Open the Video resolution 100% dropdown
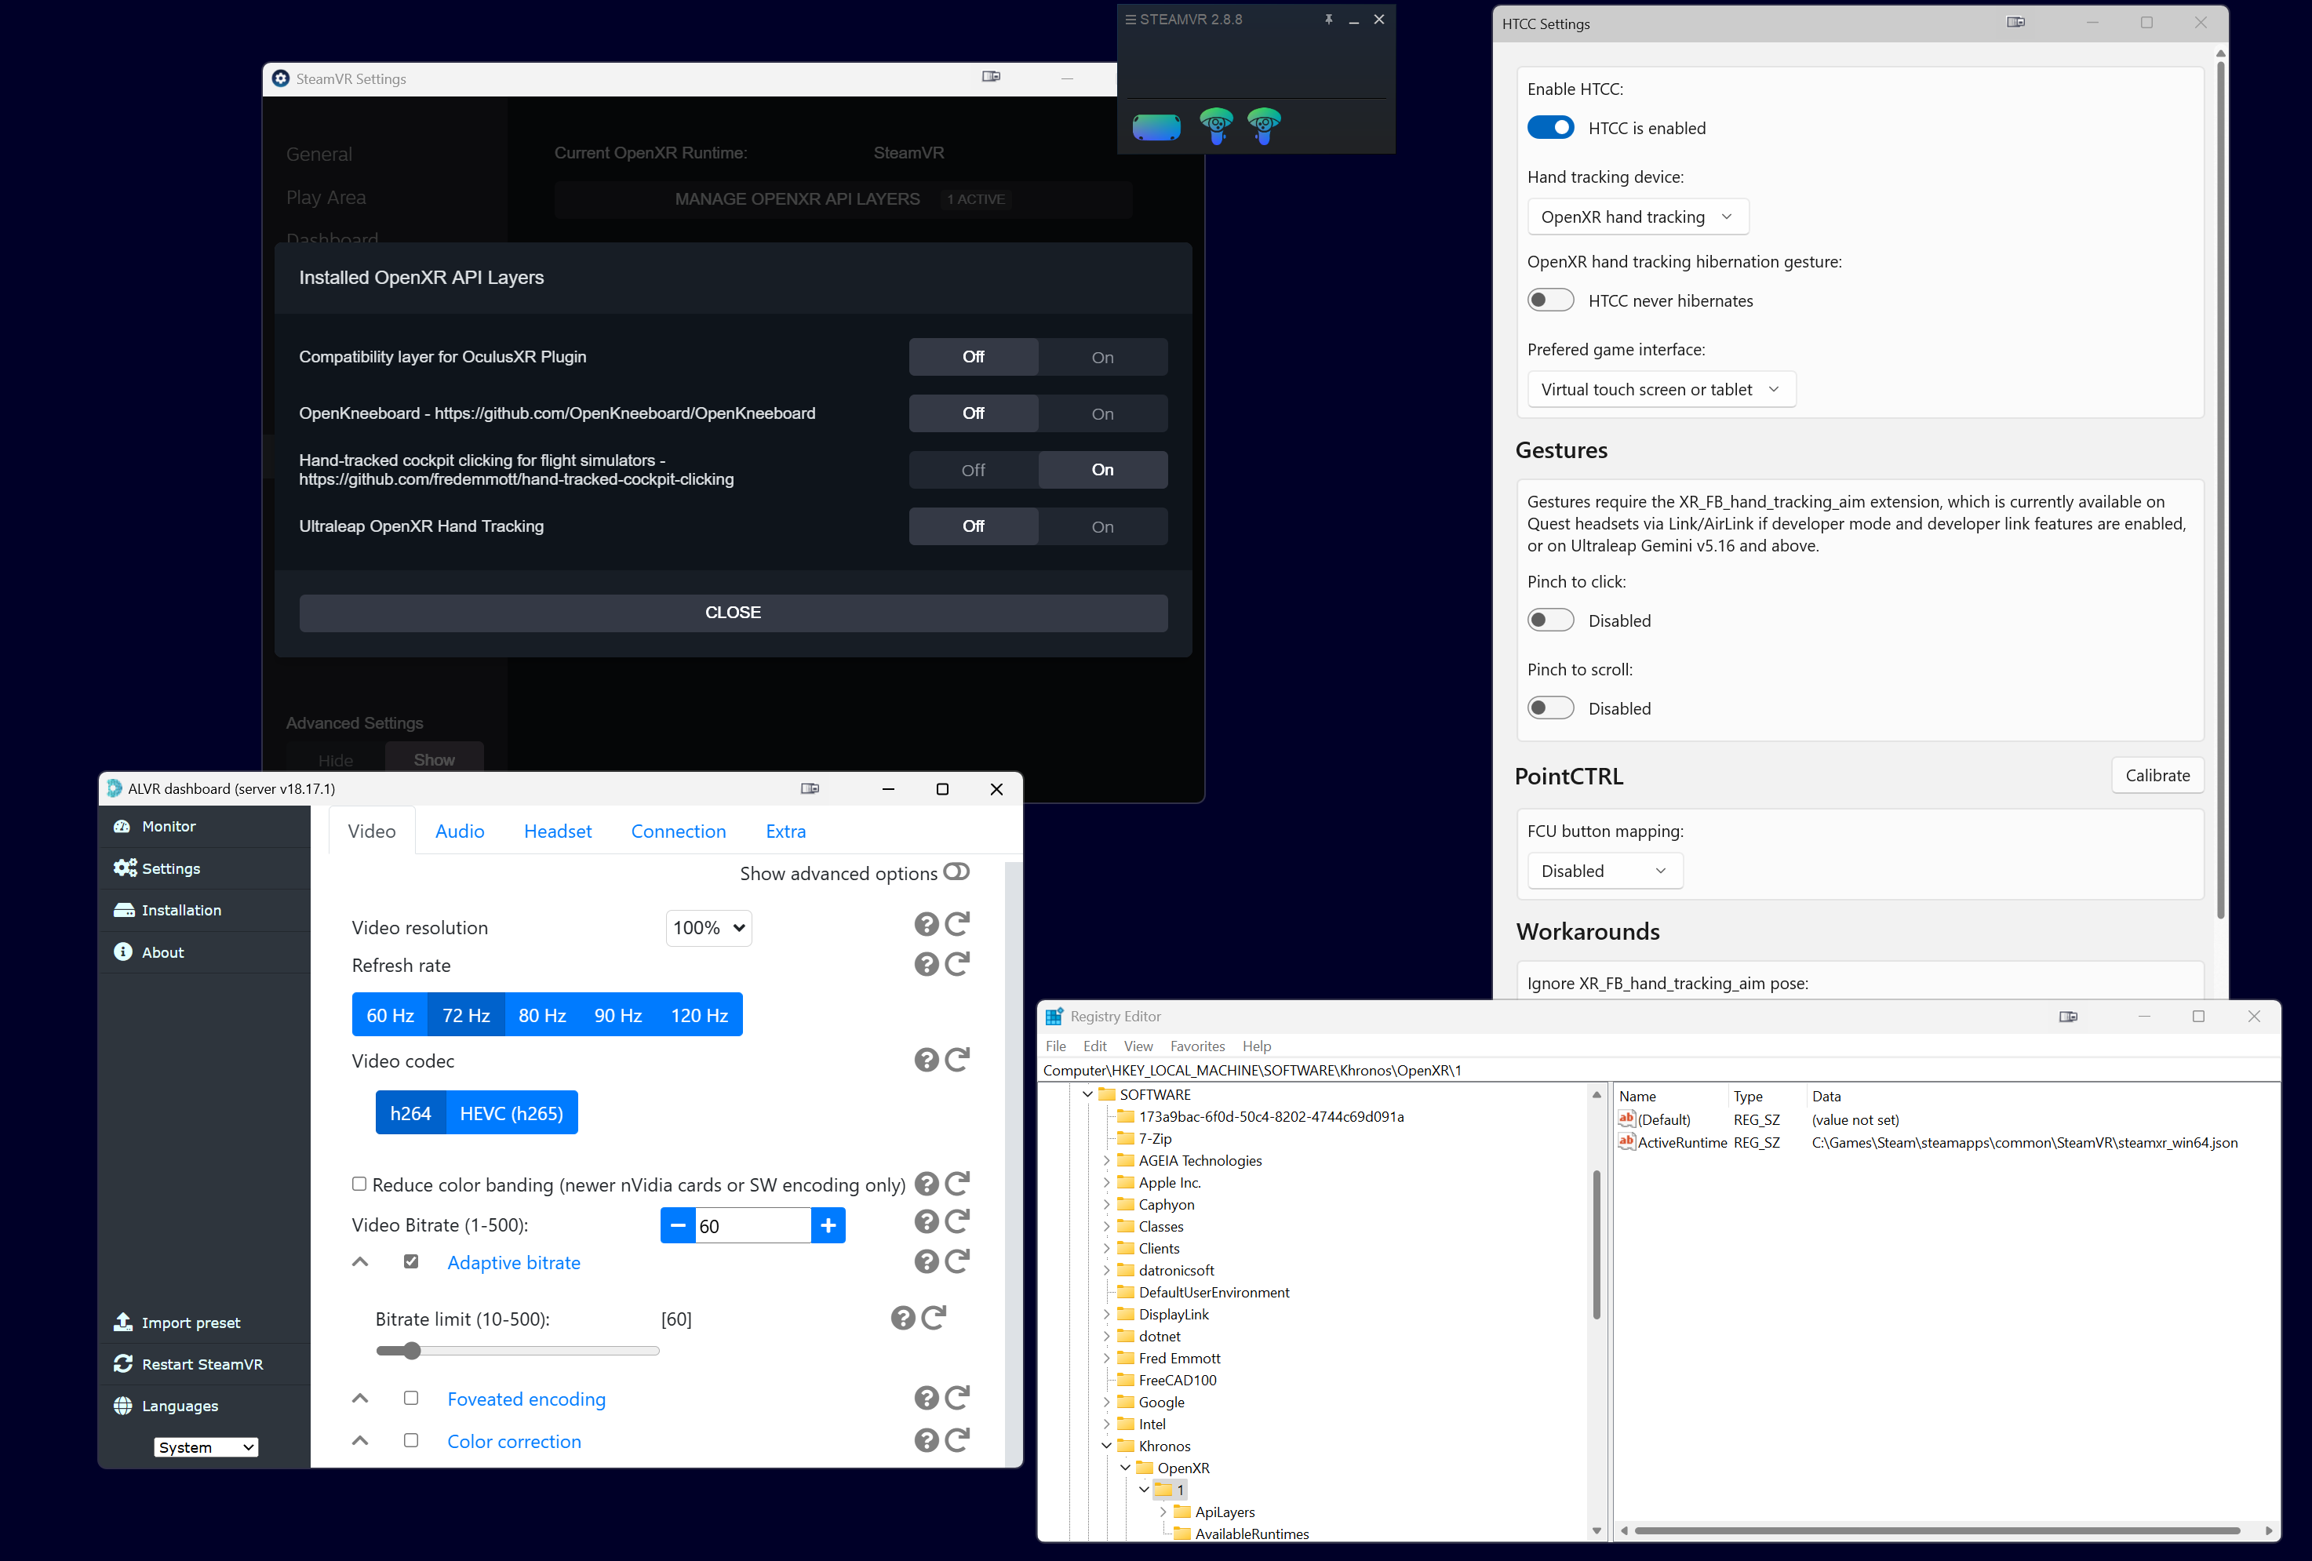 (708, 928)
